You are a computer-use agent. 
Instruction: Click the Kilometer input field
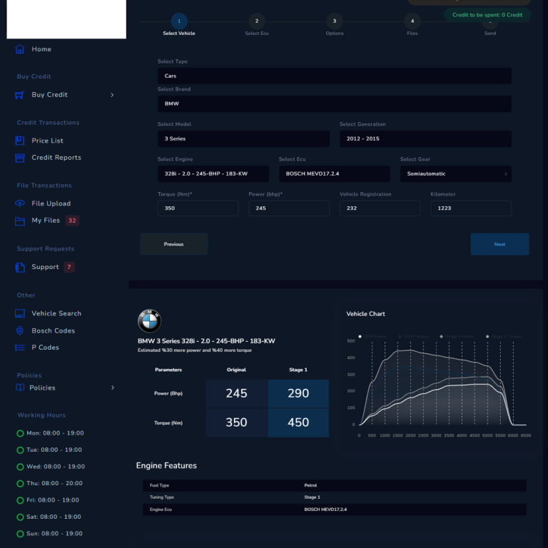click(471, 208)
